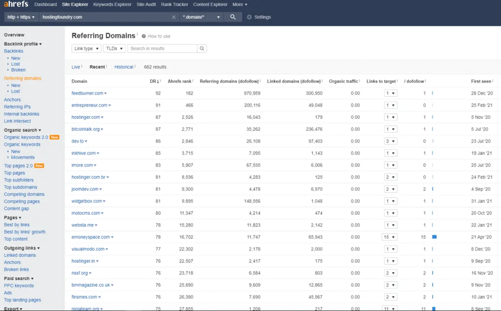501x311 pixels.
Task: Switch to the Live tab
Action: click(76, 67)
